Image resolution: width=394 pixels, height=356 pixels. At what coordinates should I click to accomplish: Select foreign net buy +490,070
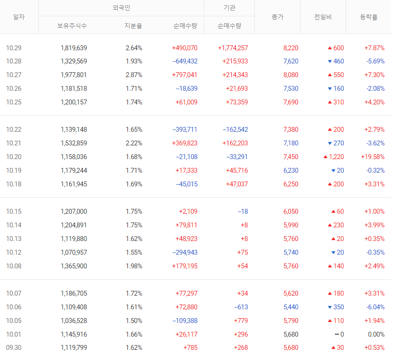click(185, 48)
